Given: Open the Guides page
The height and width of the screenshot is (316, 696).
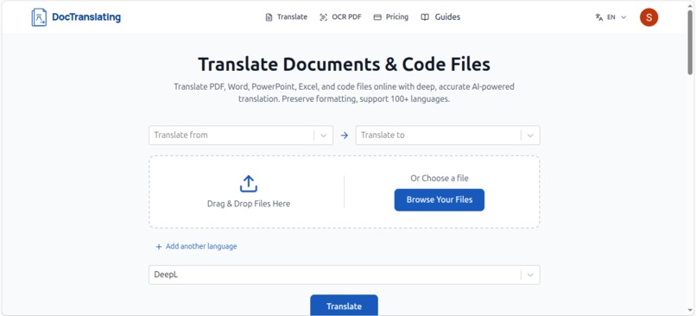Looking at the screenshot, I should pos(440,17).
